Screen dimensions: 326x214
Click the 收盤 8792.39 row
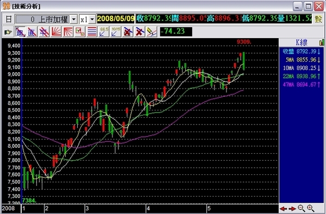coord(302,51)
